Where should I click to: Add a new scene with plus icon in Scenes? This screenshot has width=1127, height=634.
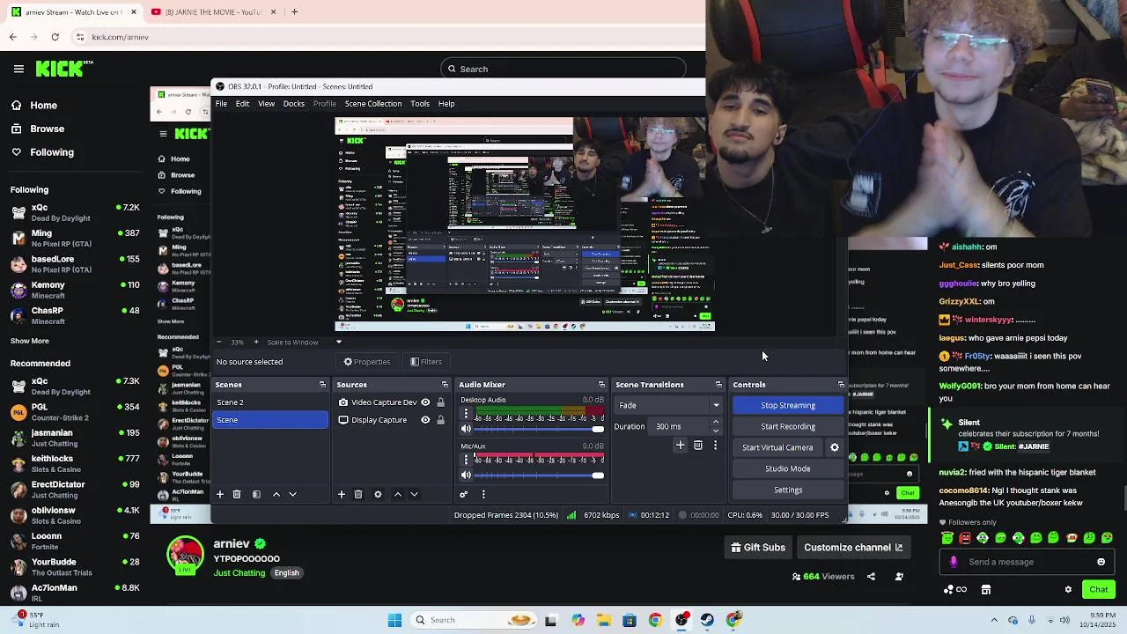pyautogui.click(x=220, y=495)
